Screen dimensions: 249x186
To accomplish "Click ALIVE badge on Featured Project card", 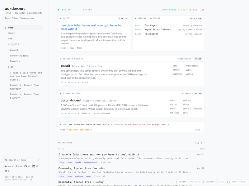I will pos(198,59).
